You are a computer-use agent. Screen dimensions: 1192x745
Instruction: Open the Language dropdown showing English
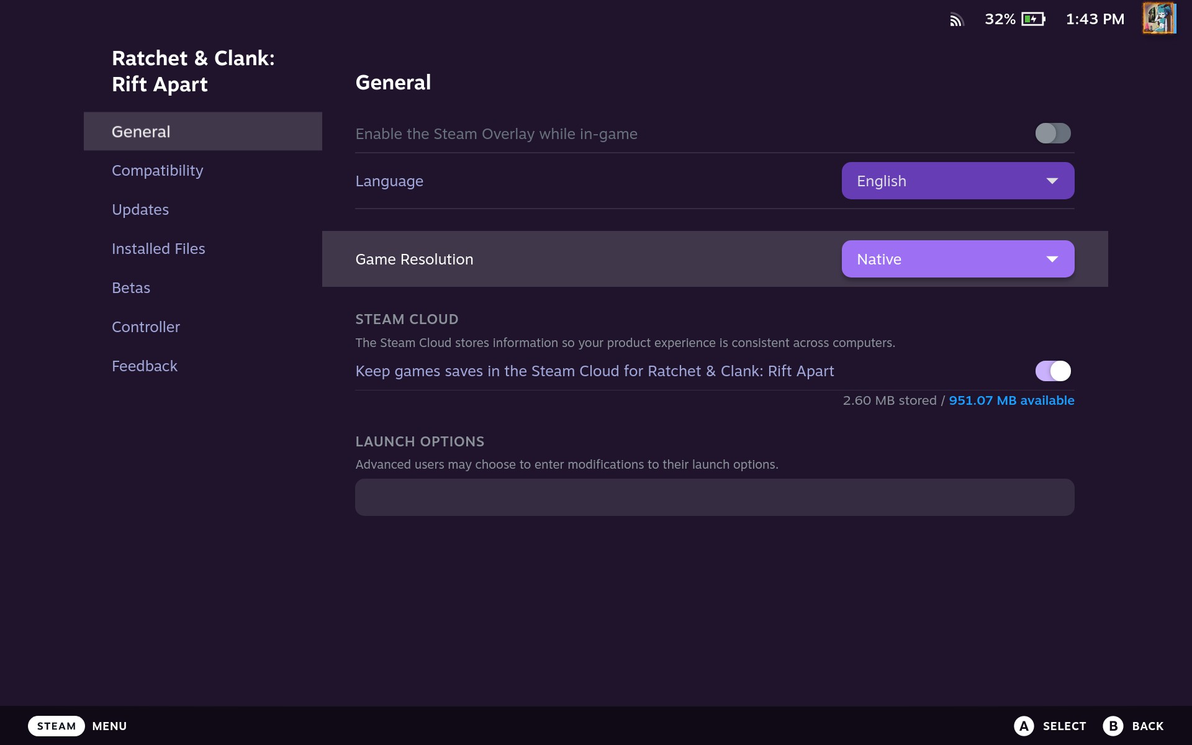click(957, 181)
